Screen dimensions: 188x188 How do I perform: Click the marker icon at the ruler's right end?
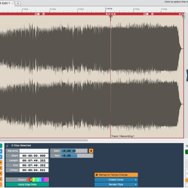[183, 14]
